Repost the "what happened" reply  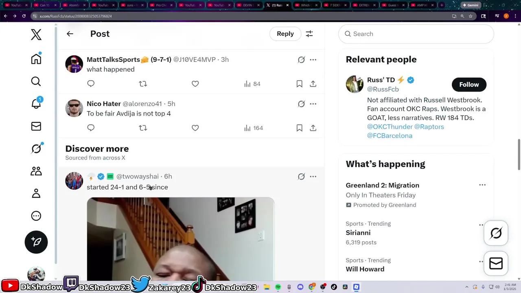143,84
